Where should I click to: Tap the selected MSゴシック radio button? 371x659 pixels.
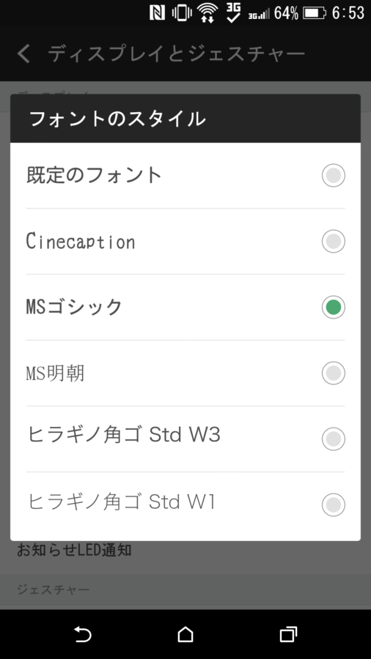334,307
